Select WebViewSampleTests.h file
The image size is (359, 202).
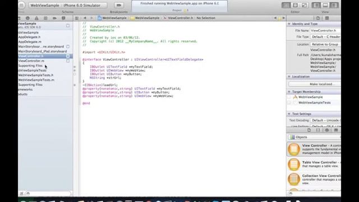tap(36, 75)
